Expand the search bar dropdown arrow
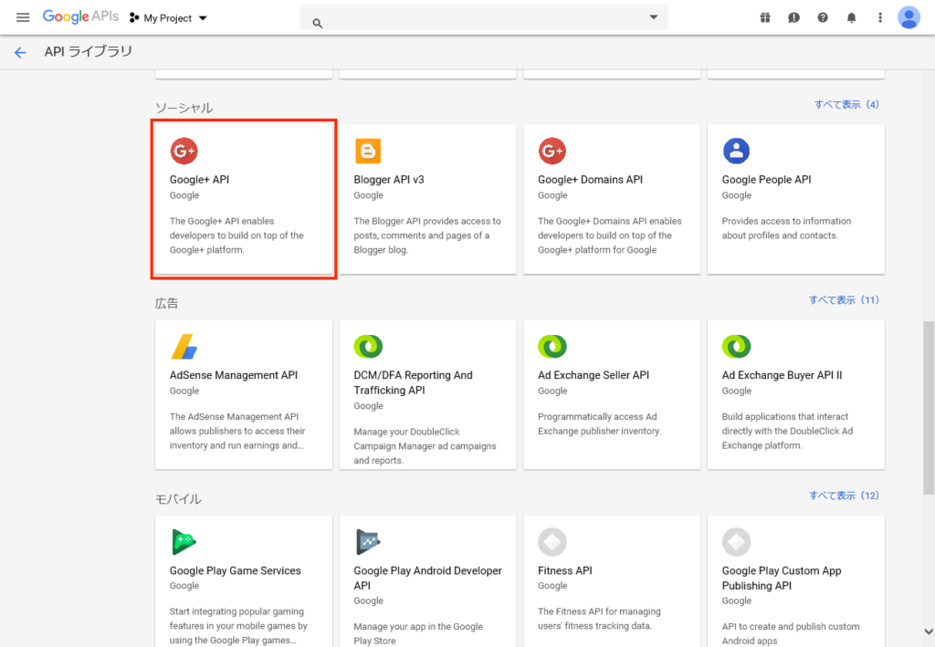This screenshot has height=647, width=935. (654, 17)
